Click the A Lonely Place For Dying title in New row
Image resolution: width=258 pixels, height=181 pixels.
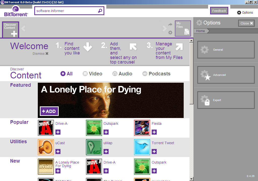(67, 164)
